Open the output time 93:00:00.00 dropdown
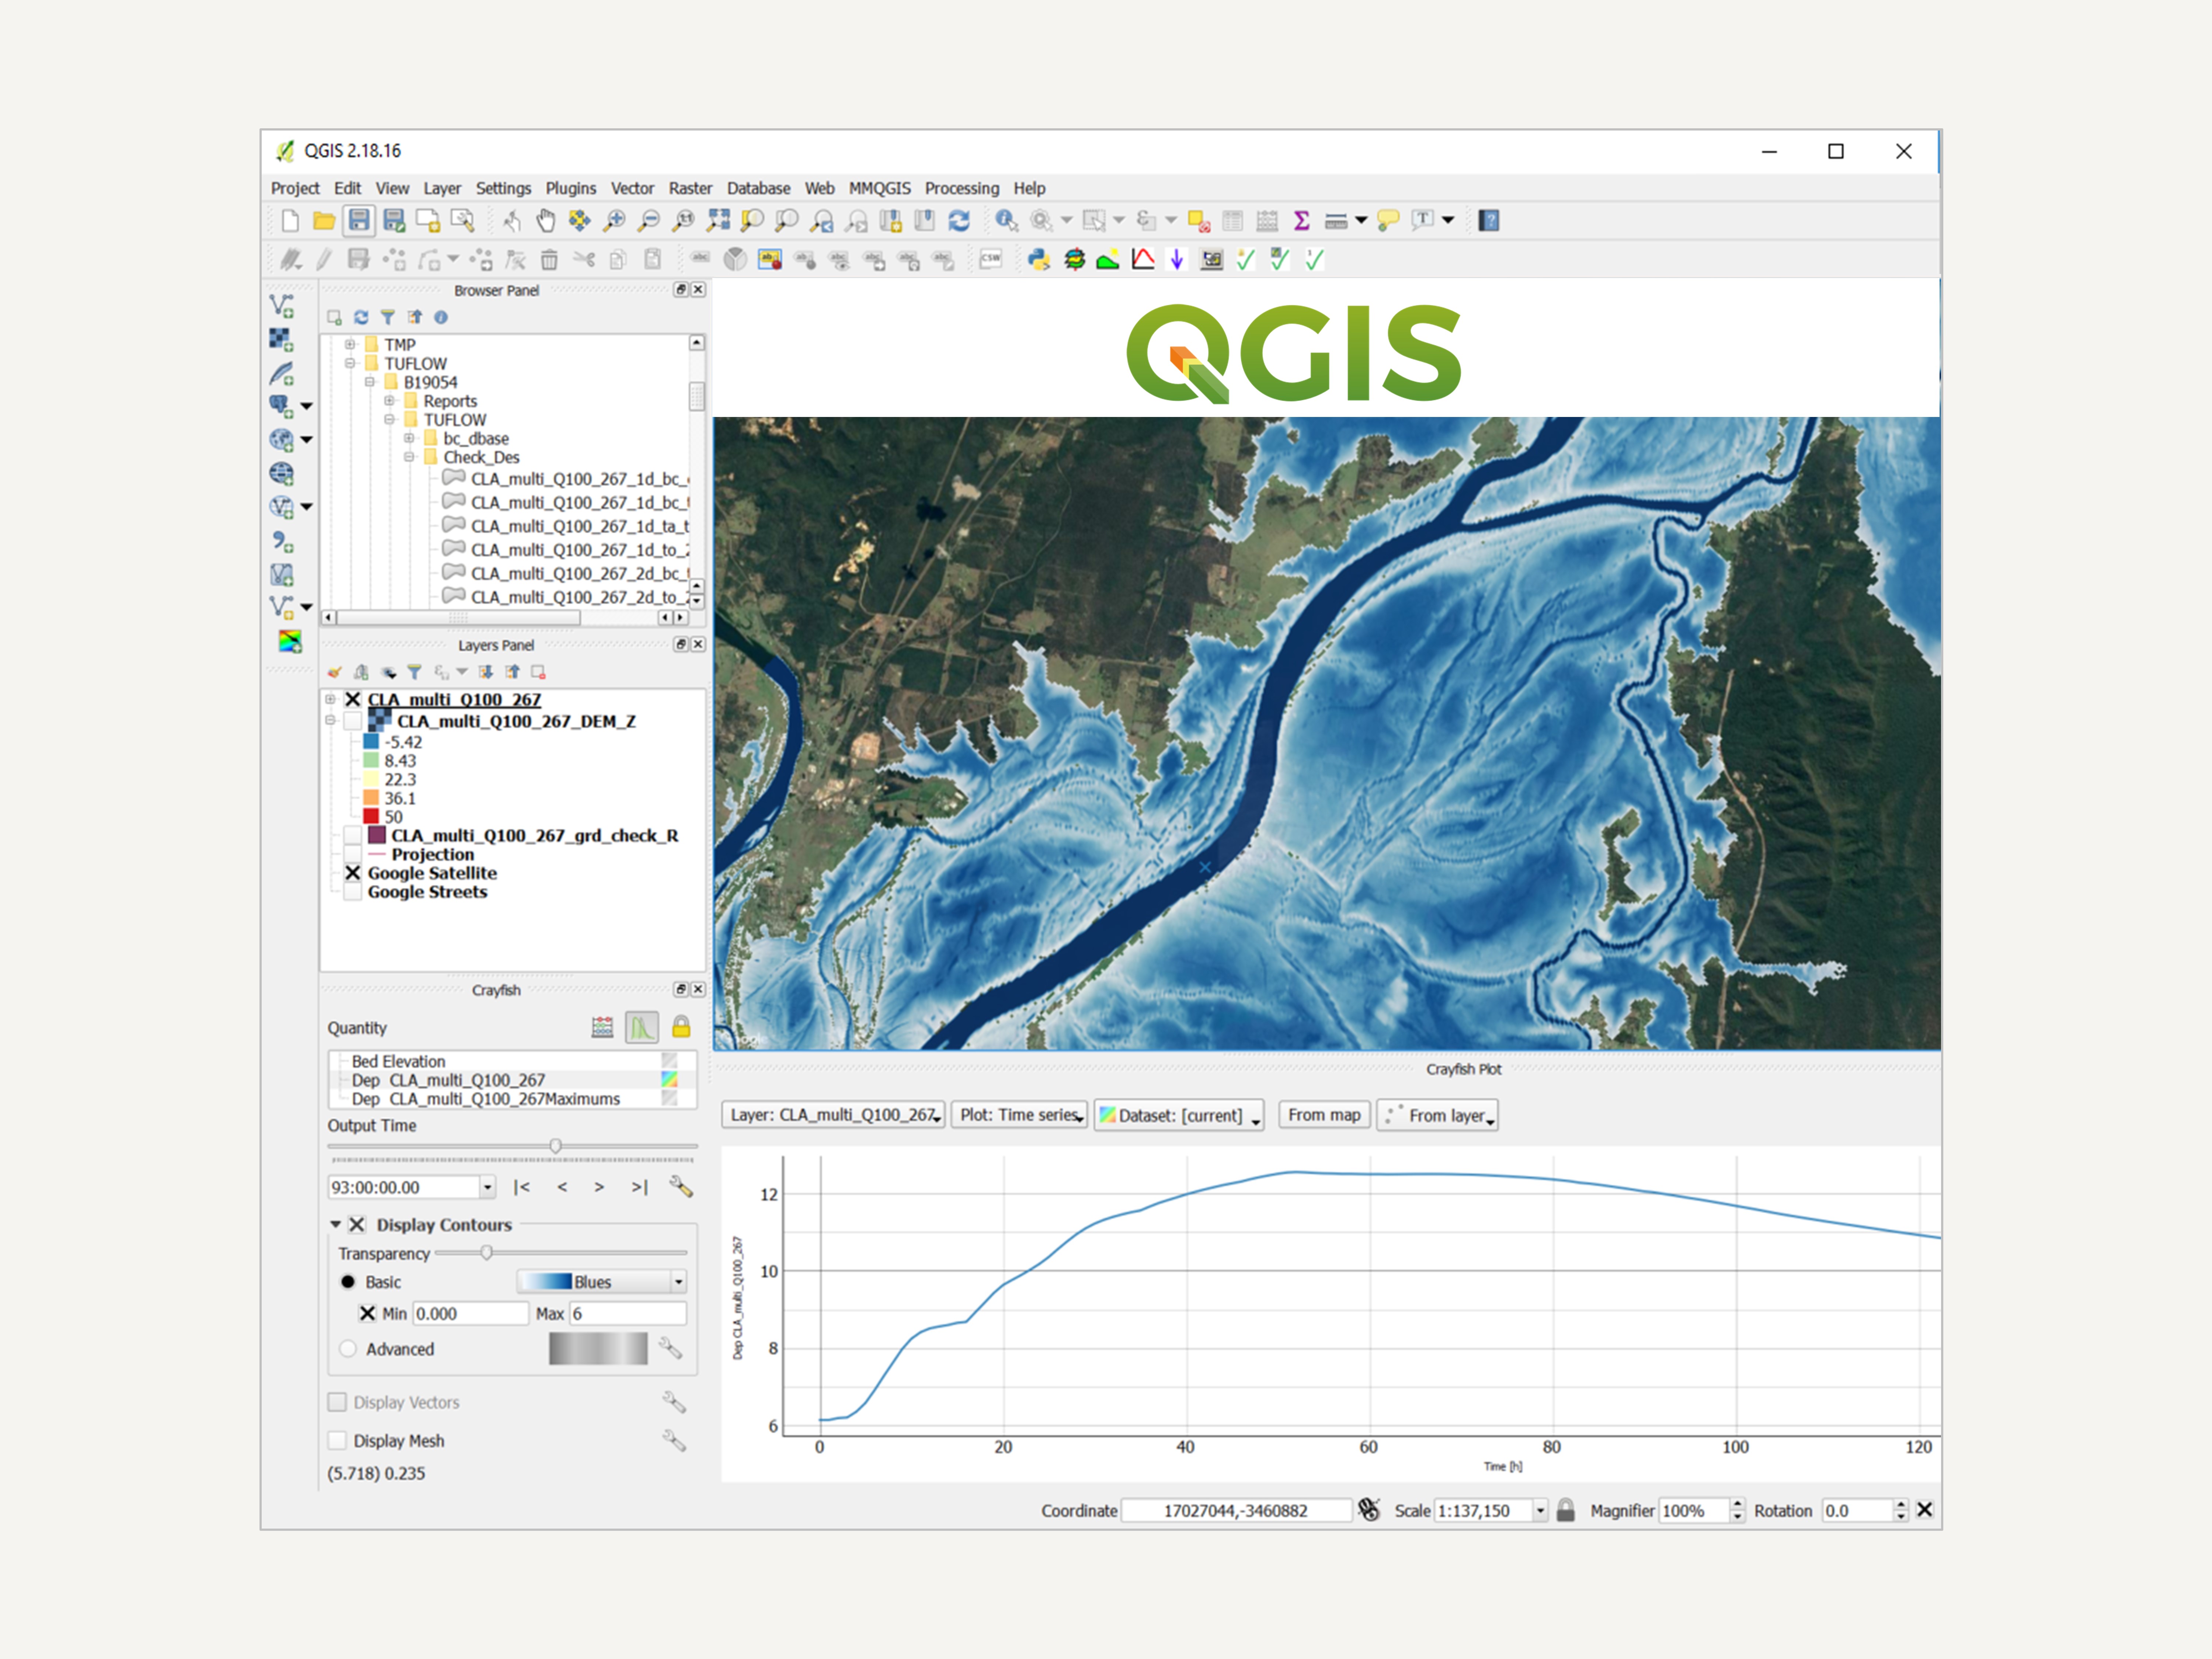2212x1659 pixels. (x=487, y=1187)
